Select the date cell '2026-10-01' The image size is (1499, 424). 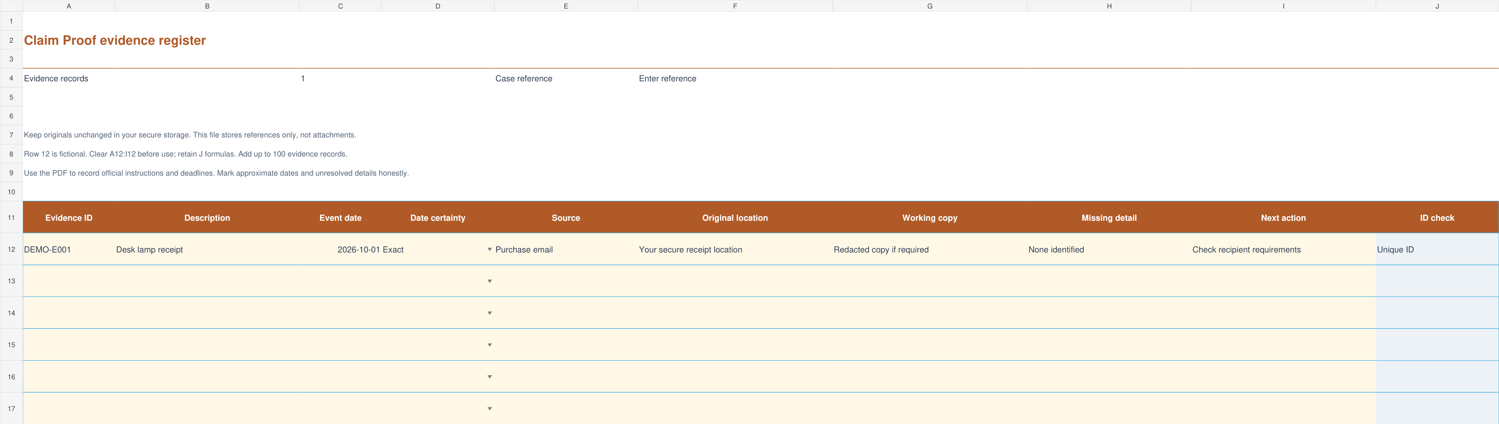tap(340, 250)
